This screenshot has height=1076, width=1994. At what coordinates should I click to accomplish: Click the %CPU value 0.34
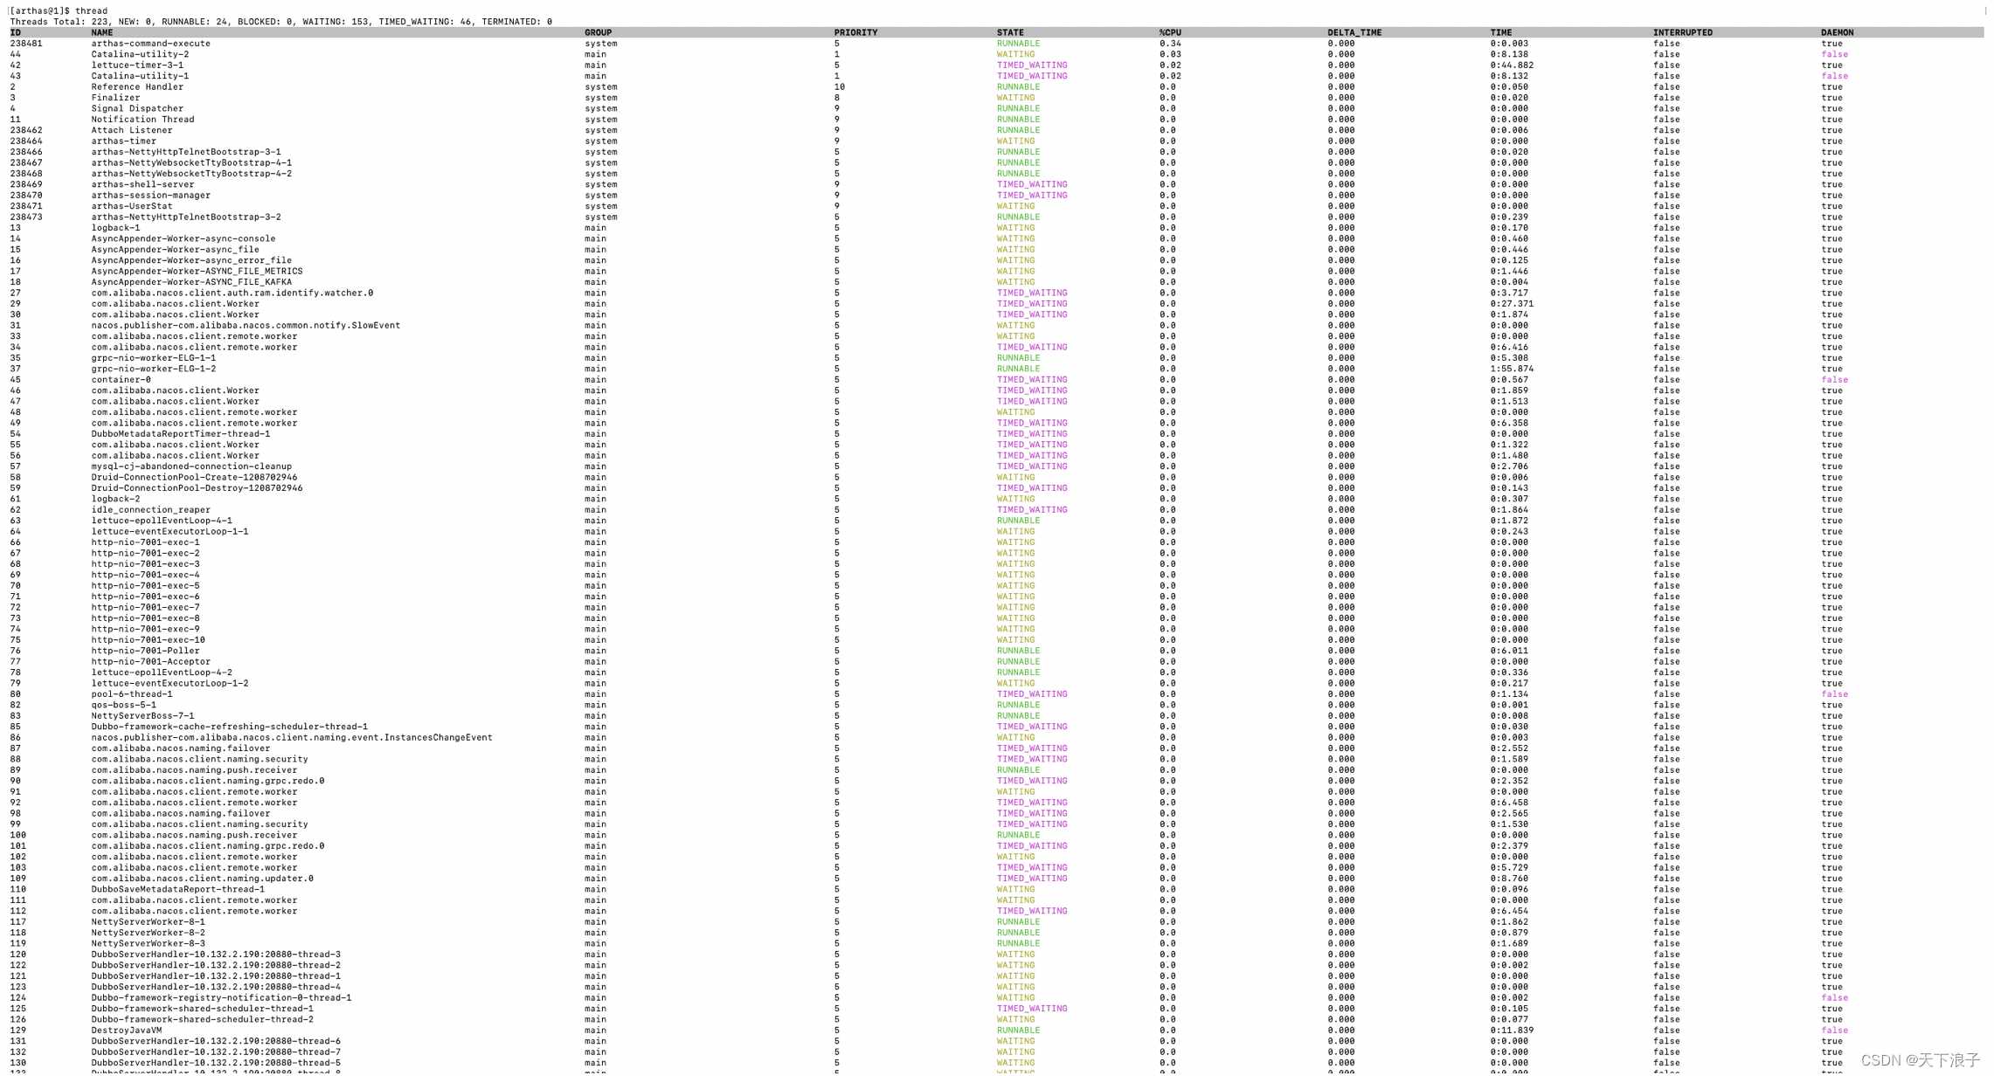click(1170, 44)
